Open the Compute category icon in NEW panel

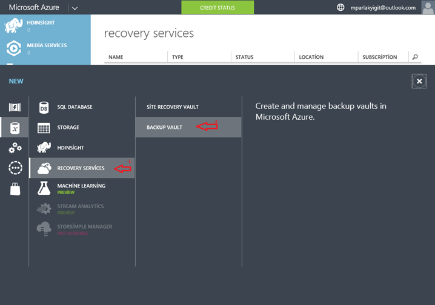point(15,107)
